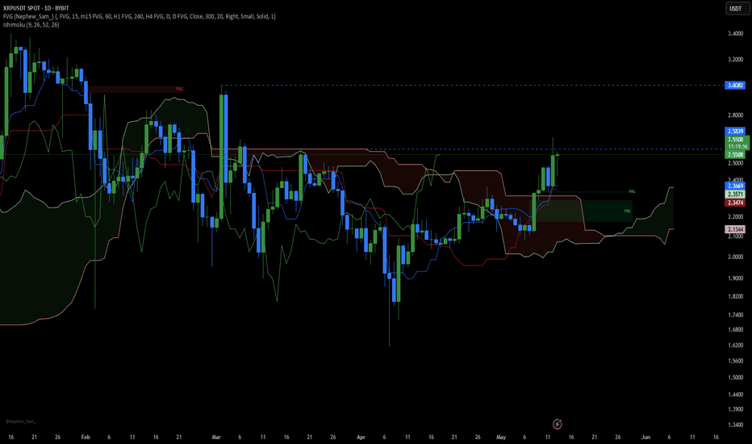
Task: Select the dashed blue line at 3.0082
Action: (x=472, y=86)
